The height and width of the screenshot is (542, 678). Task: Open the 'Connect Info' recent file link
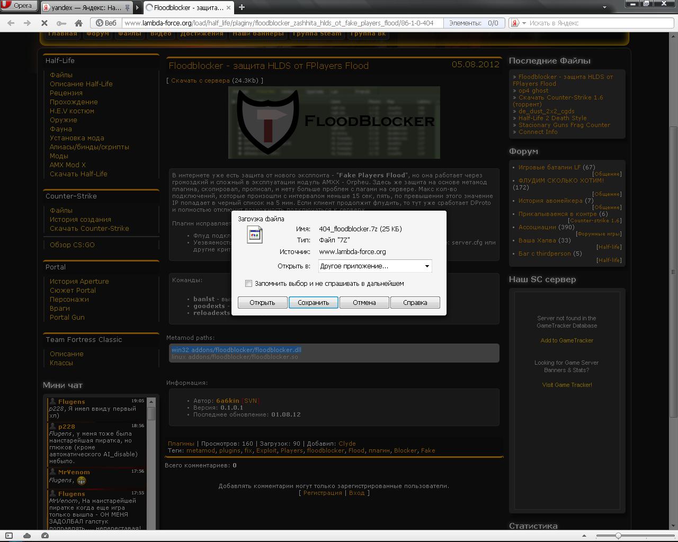(x=538, y=132)
